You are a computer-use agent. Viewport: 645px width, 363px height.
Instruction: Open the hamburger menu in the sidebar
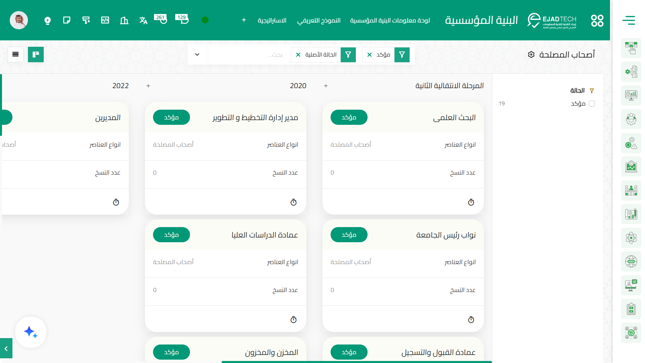tap(628, 21)
